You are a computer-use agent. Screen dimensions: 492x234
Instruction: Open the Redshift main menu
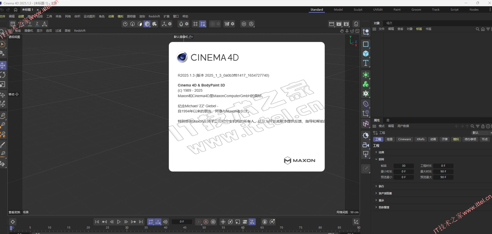click(154, 16)
